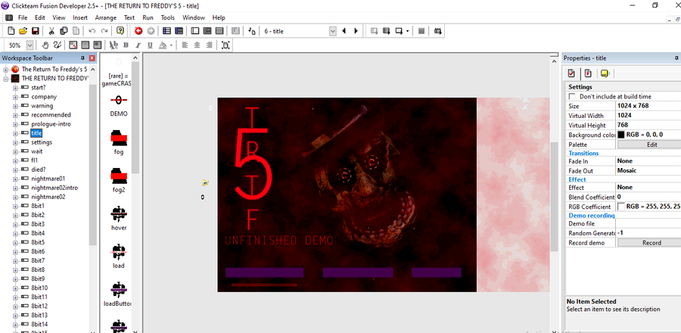Center frame in editor window icon
This screenshot has height=333, width=681.
click(x=225, y=45)
